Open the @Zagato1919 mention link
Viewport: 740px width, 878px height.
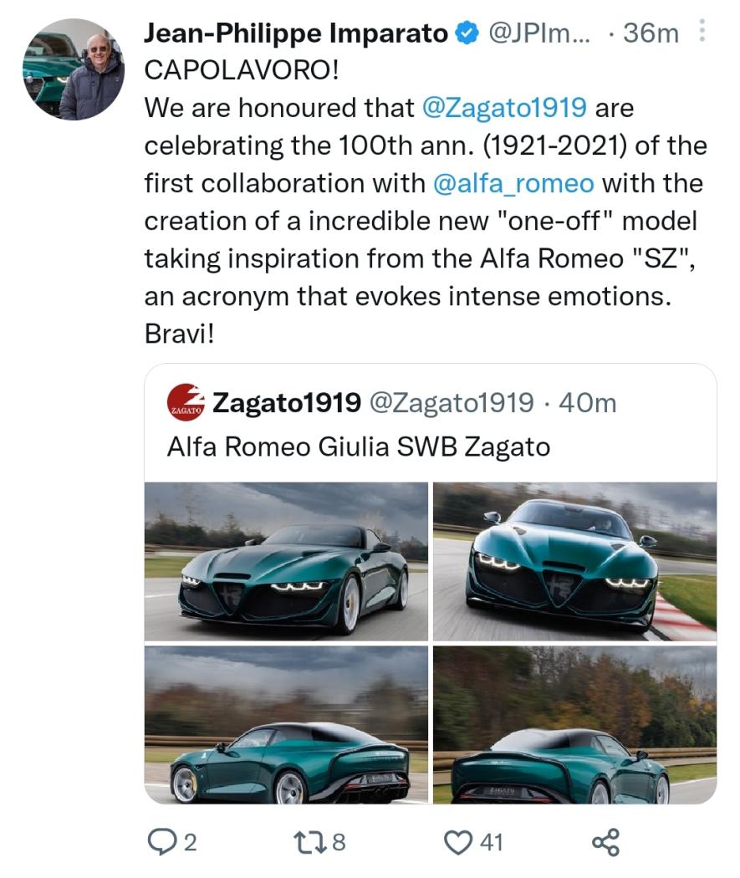[505, 108]
